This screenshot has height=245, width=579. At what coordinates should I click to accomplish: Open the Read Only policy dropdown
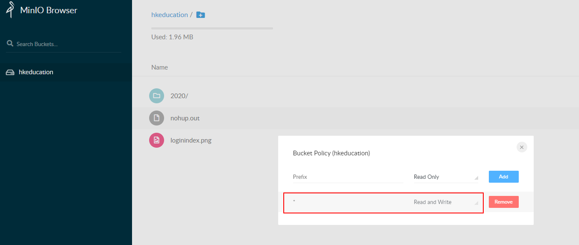[446, 177]
